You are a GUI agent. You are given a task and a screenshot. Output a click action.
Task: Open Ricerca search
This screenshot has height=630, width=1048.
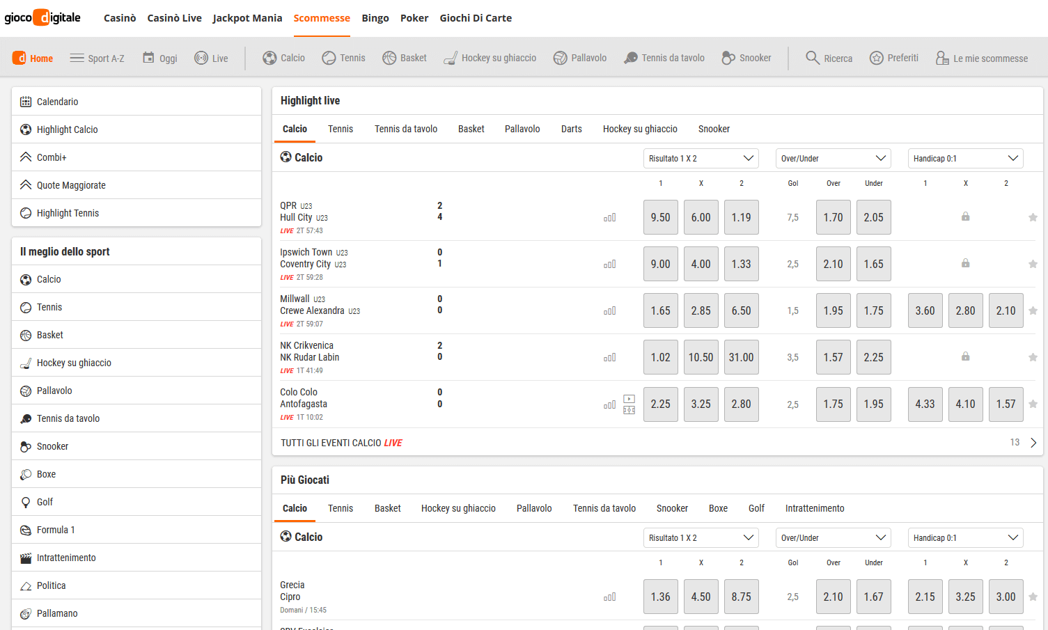(x=829, y=58)
